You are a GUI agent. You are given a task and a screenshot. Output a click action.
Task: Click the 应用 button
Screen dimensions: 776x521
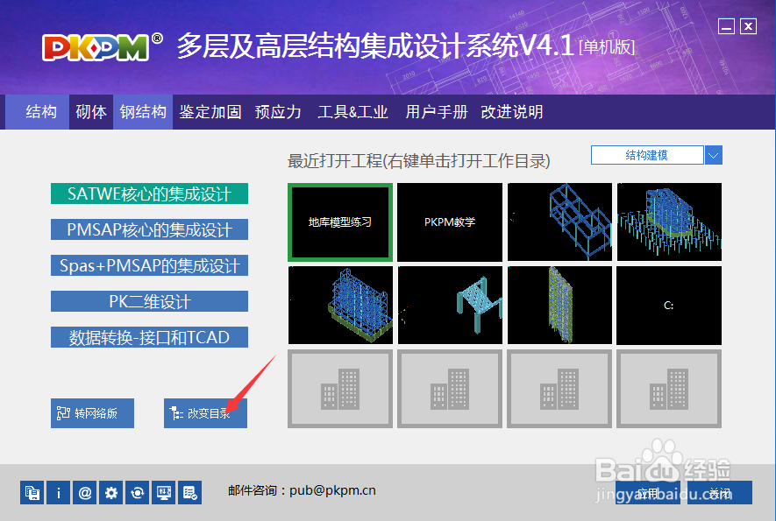tap(648, 493)
